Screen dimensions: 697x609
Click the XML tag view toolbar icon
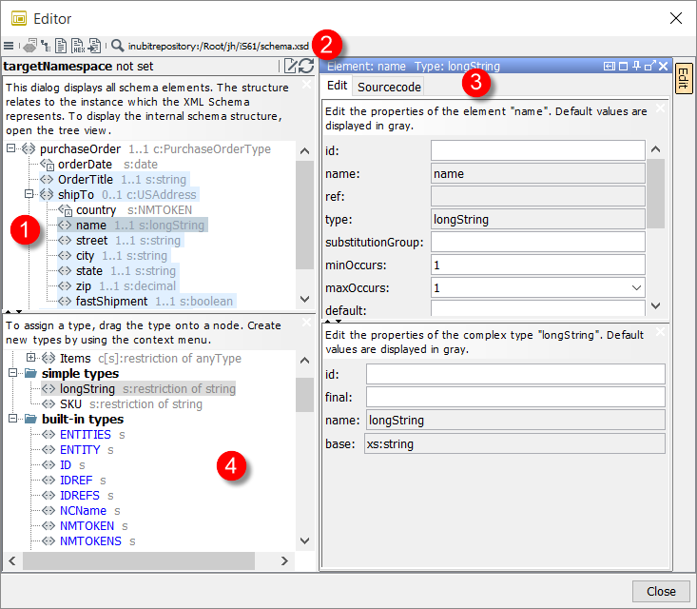(x=29, y=46)
